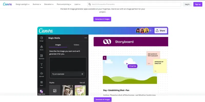Click the Magic Media panel title
Viewport: 205px width, 102px height.
[x=54, y=38]
